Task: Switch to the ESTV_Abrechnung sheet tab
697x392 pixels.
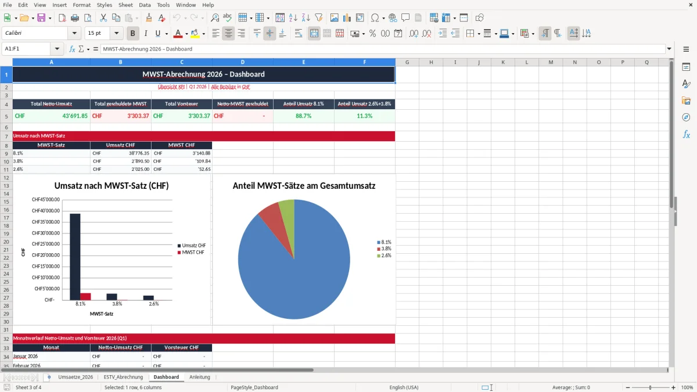Action: (x=123, y=377)
